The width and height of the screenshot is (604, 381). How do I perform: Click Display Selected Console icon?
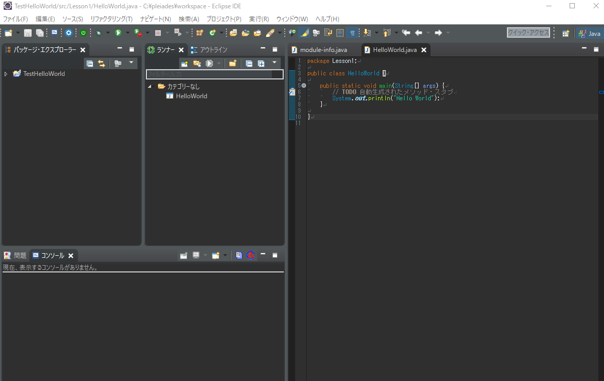click(x=196, y=255)
